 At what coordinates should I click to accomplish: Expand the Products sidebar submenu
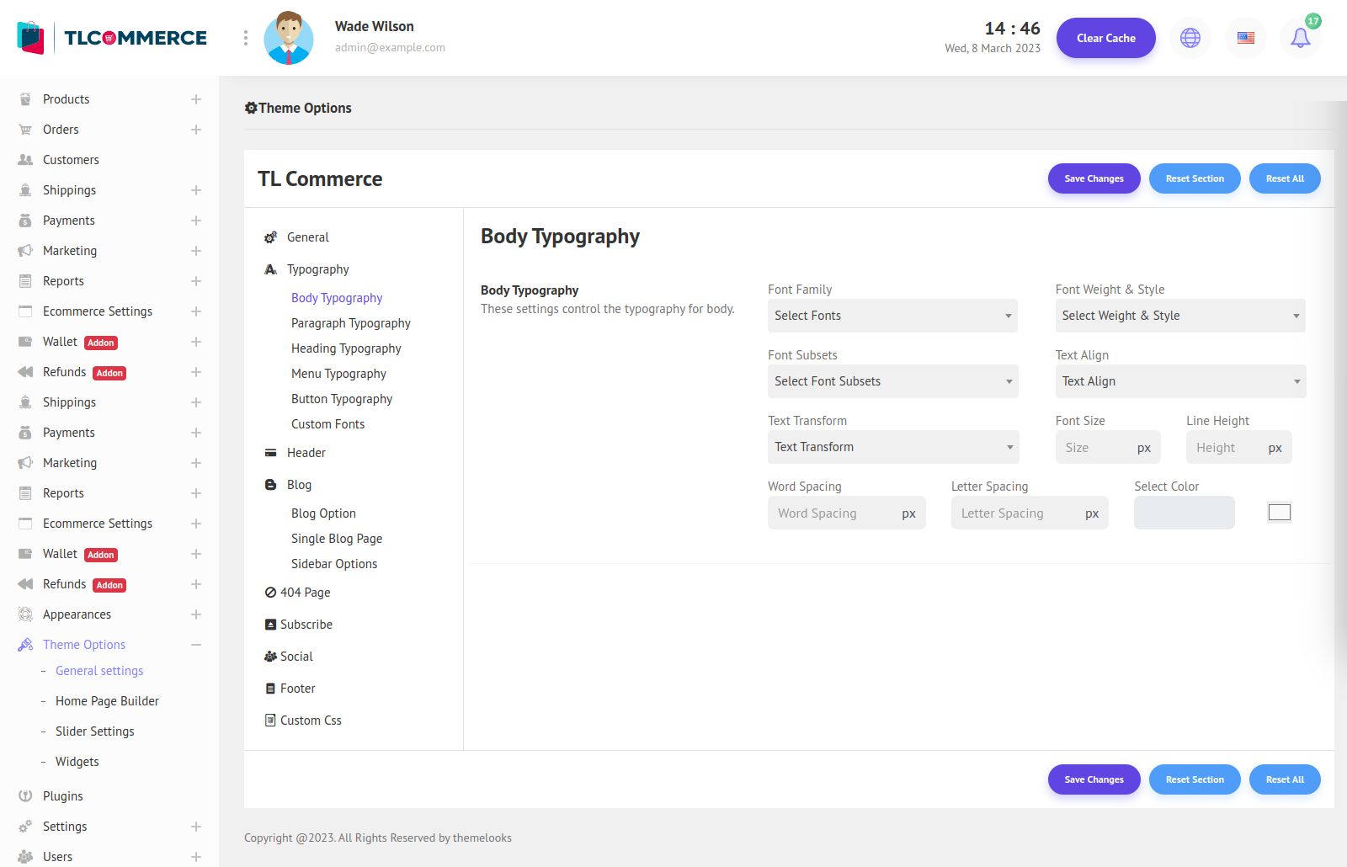[195, 99]
